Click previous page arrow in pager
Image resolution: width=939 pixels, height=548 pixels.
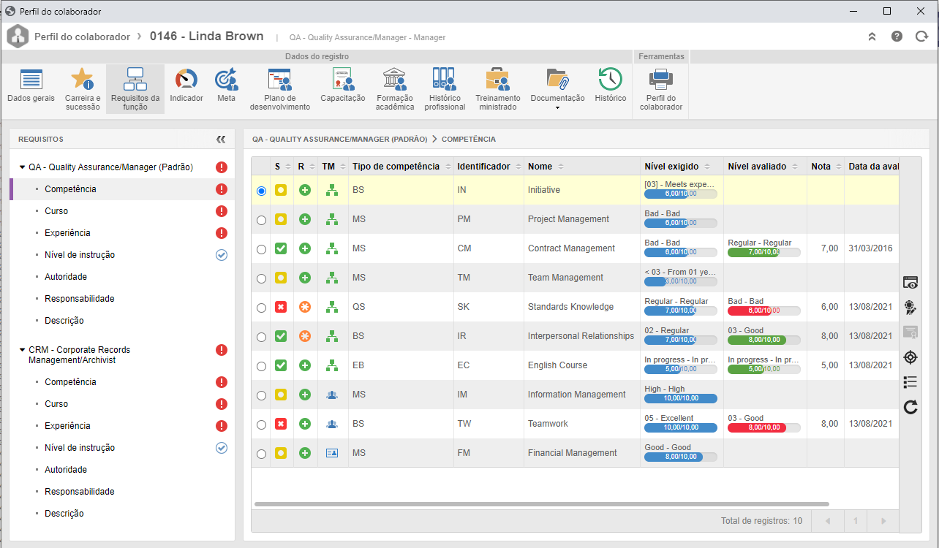(828, 521)
